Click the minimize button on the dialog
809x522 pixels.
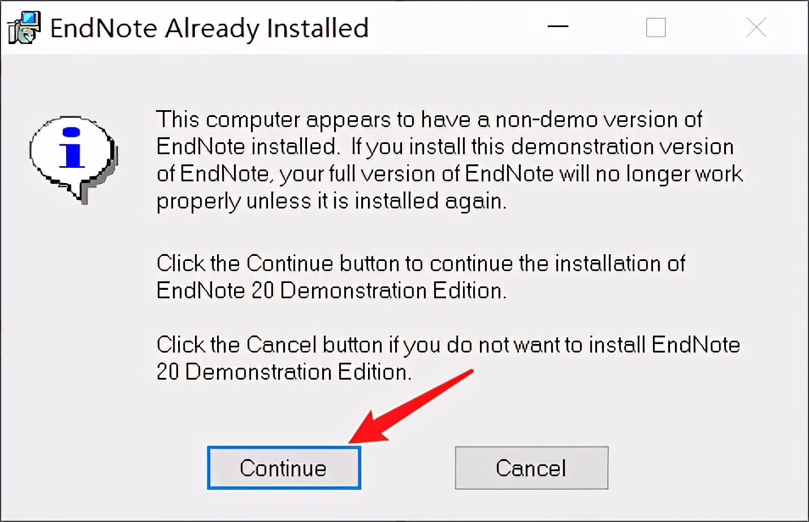point(558,27)
